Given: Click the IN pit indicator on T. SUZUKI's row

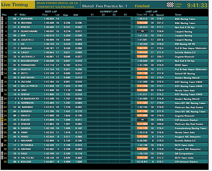Looking at the screenshot, I should (x=142, y=120).
